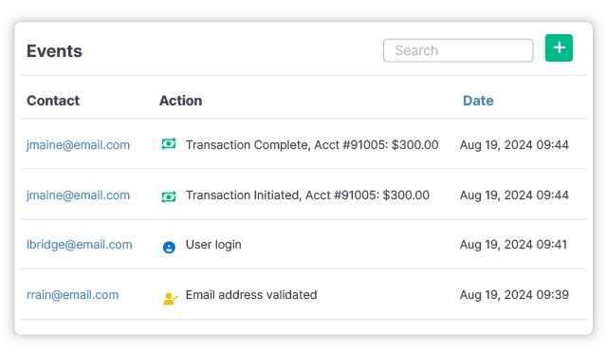Select the Transaction Initiated action text

(307, 195)
